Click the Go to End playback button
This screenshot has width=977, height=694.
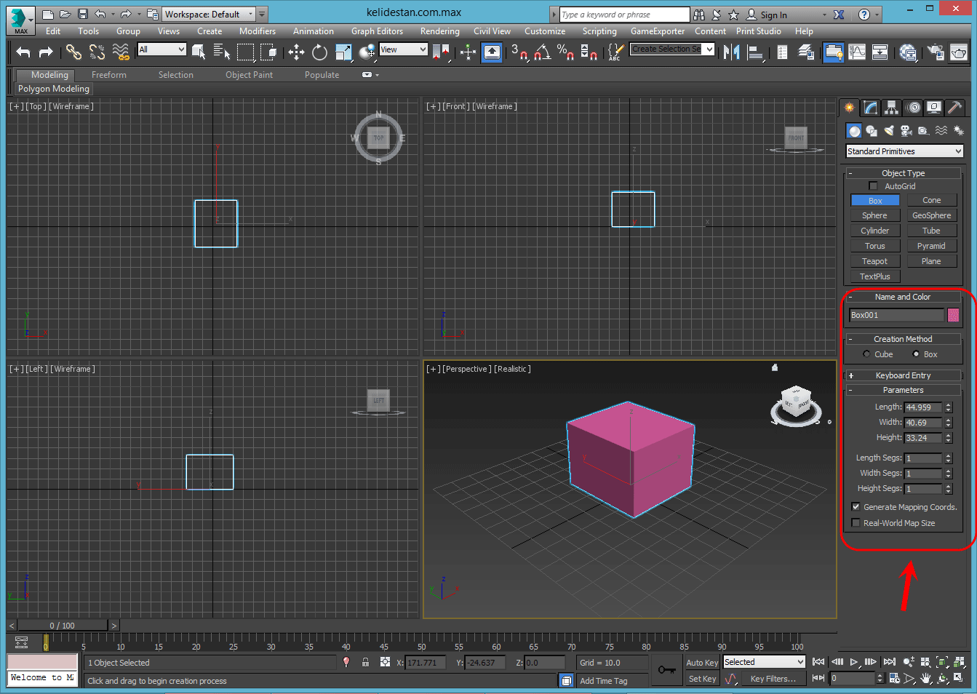[x=890, y=662]
